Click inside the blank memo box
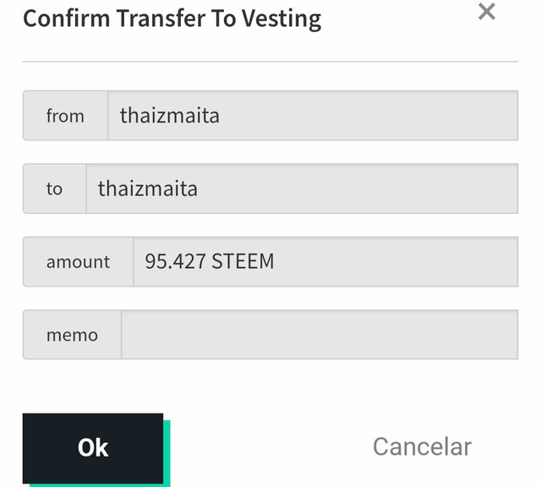Image resolution: width=541 pixels, height=487 pixels. 319,335
